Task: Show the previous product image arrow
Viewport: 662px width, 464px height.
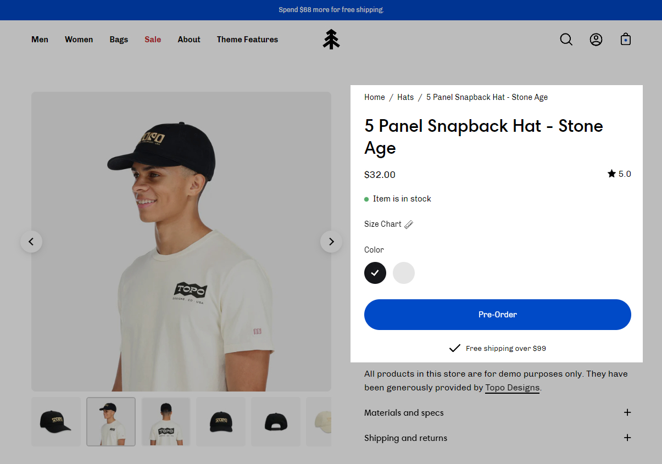Action: click(x=31, y=242)
